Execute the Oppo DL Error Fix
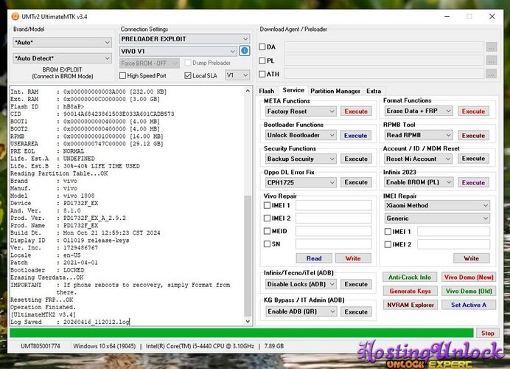510x369 pixels. pos(356,182)
